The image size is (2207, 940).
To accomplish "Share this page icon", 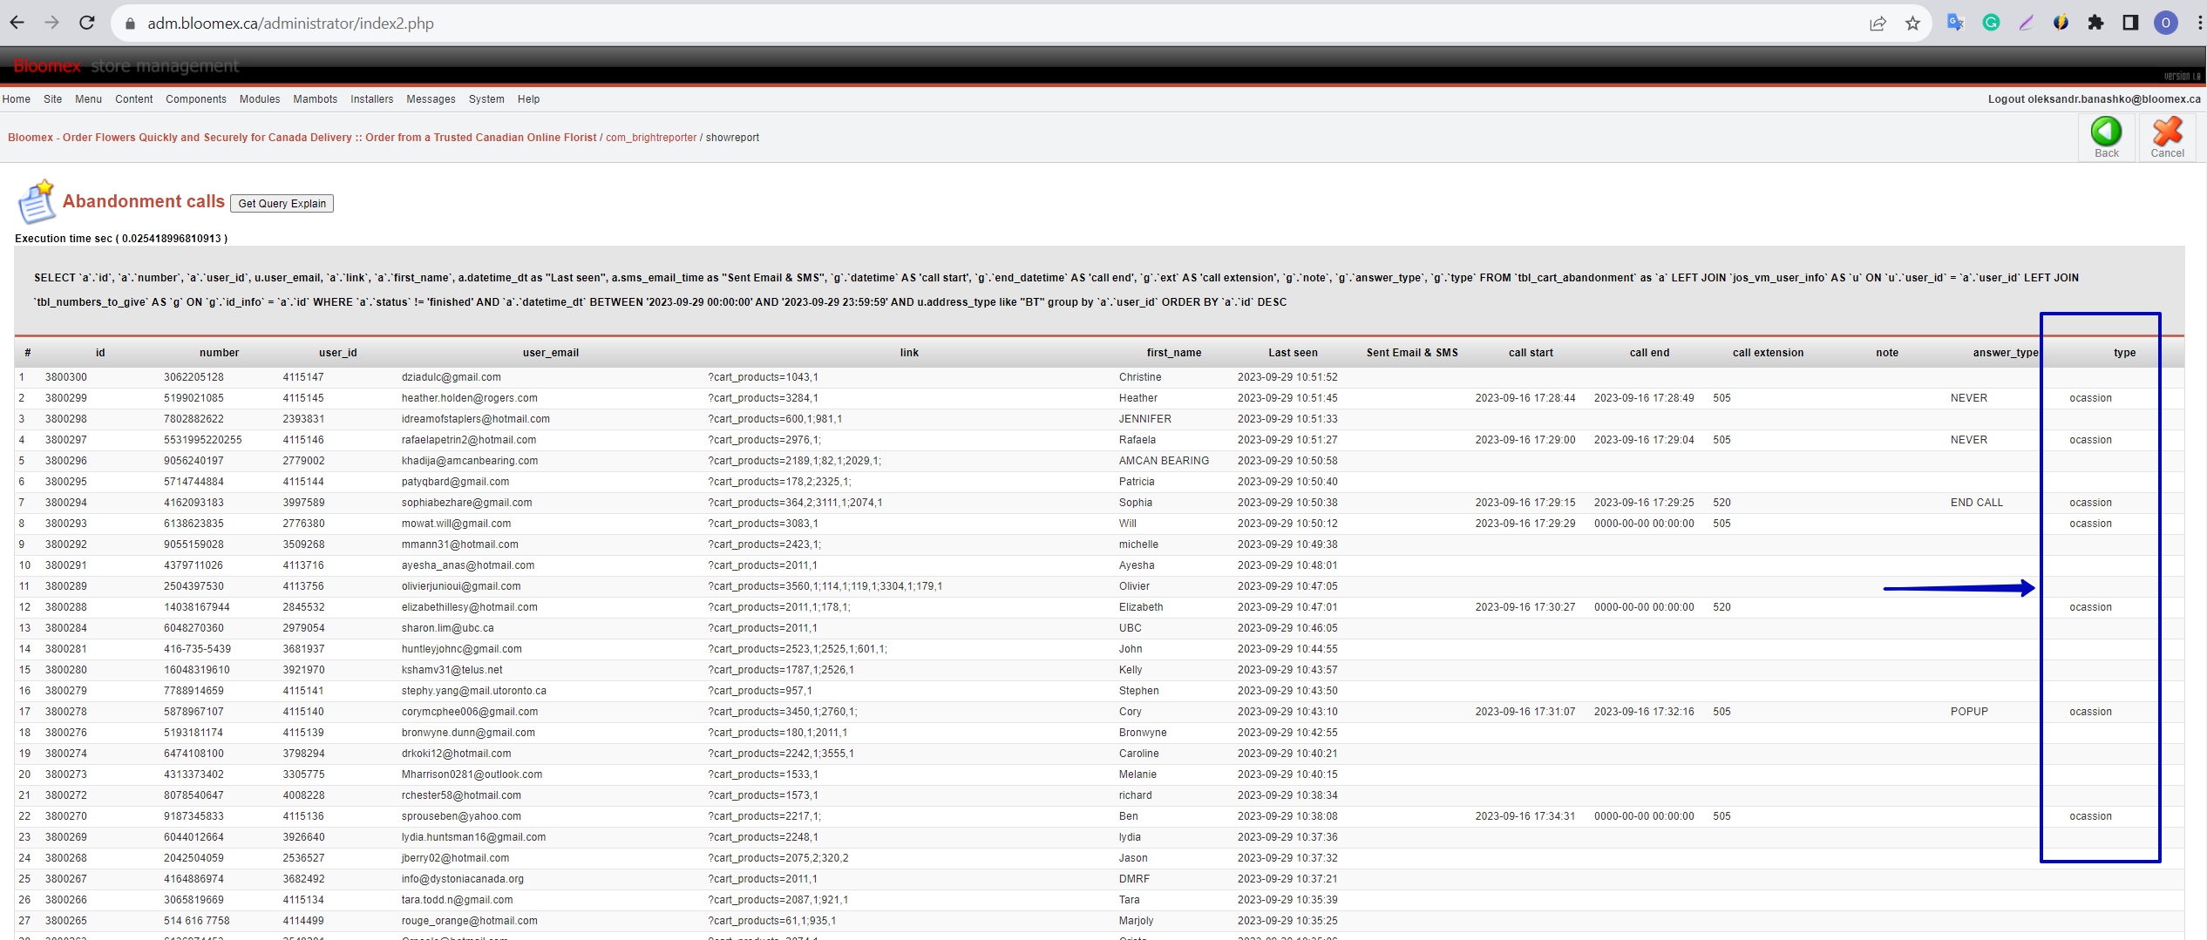I will (1878, 24).
